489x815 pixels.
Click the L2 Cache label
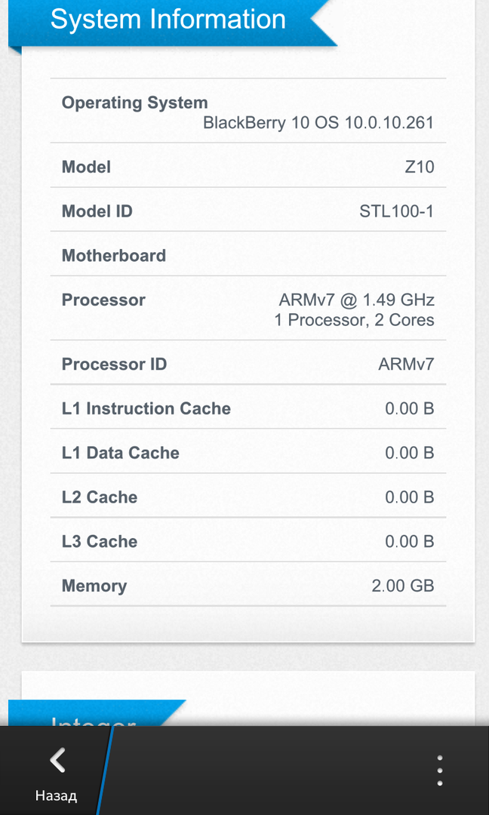100,497
